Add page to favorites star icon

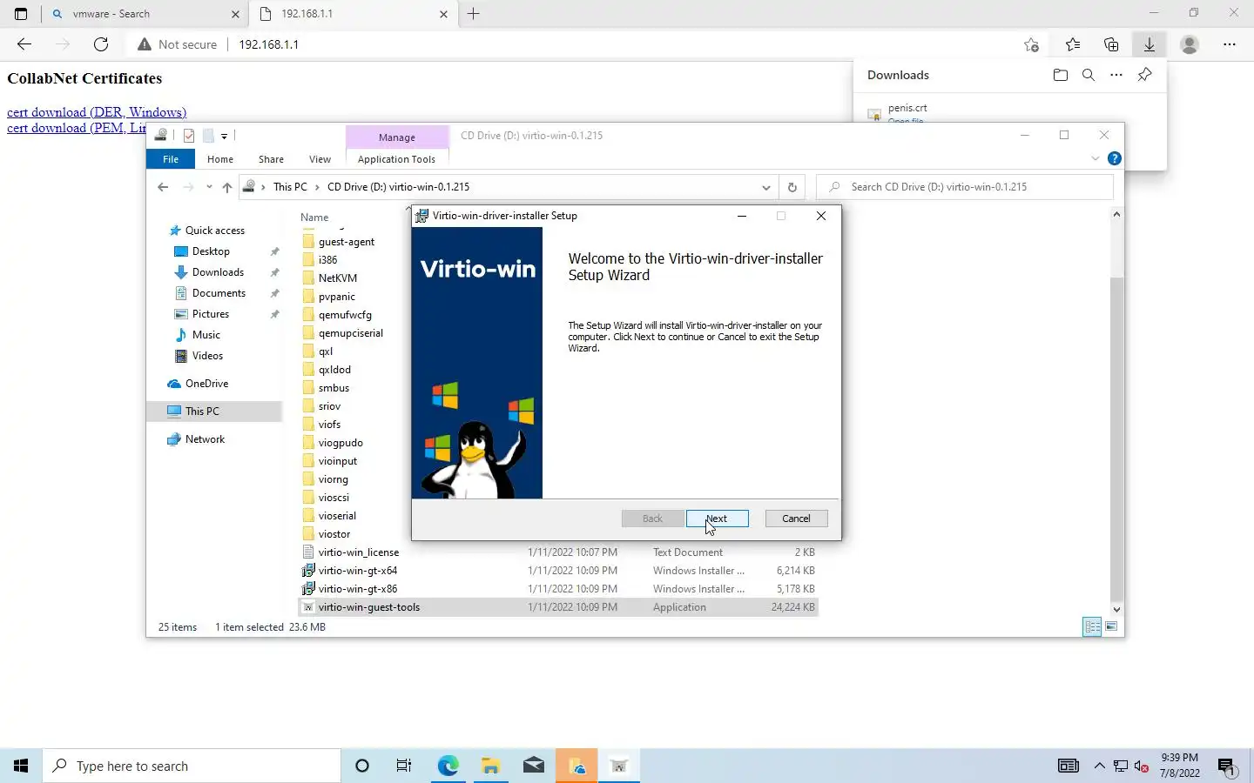[x=1032, y=44]
